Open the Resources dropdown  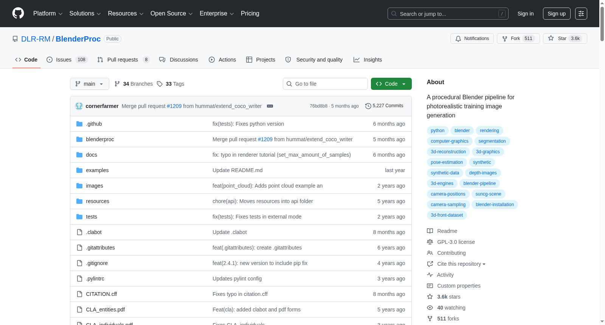(x=126, y=14)
